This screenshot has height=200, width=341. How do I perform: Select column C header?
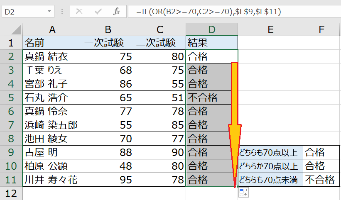(160, 29)
